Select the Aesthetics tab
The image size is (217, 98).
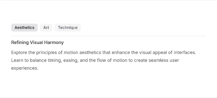pyautogui.click(x=24, y=28)
